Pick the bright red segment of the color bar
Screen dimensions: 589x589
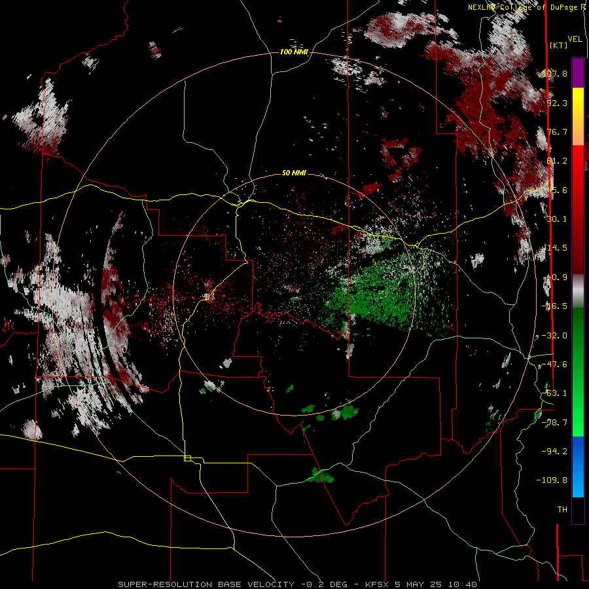[578, 167]
